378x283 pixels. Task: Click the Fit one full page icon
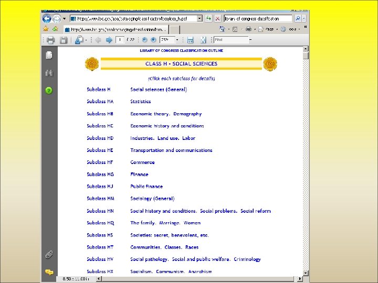(x=203, y=40)
